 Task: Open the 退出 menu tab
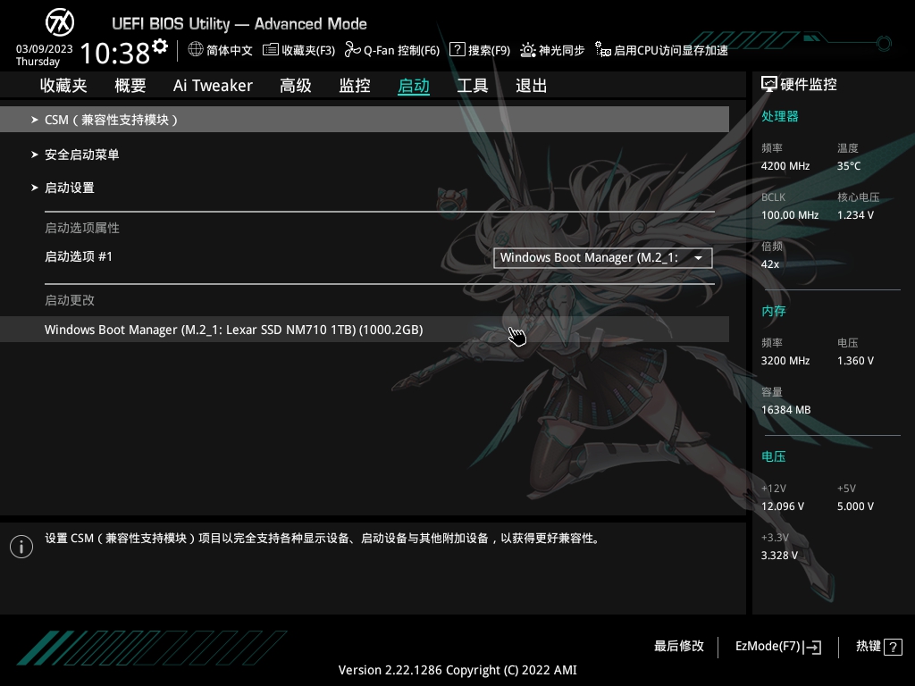click(530, 85)
